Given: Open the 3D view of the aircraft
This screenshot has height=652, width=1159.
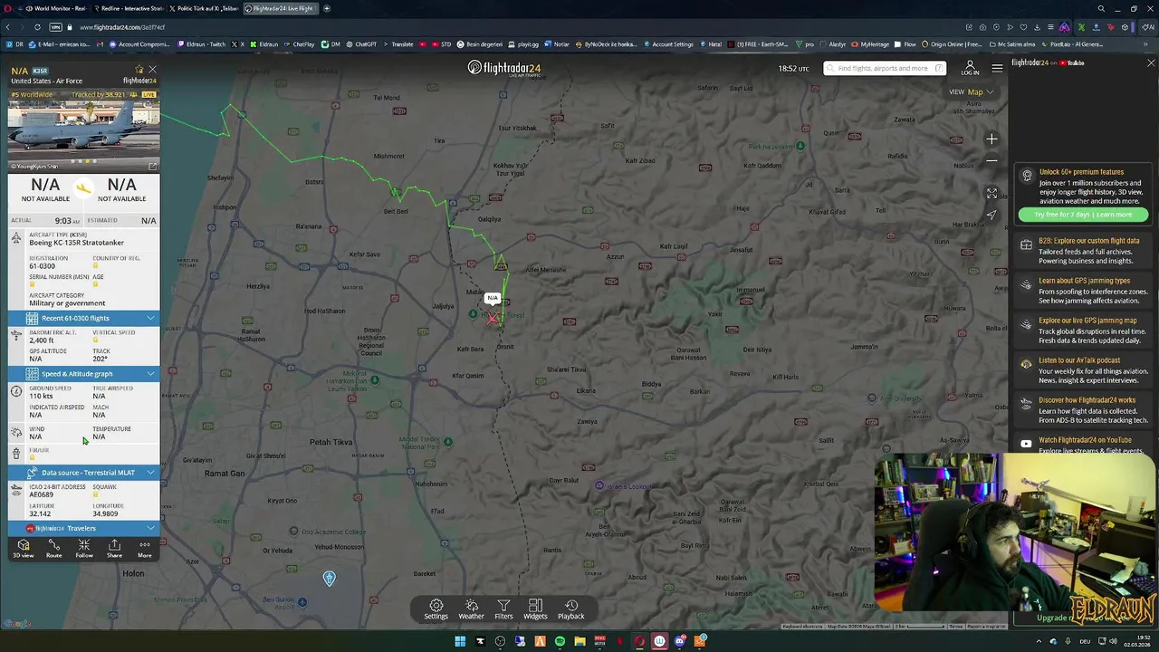Looking at the screenshot, I should [x=24, y=549].
